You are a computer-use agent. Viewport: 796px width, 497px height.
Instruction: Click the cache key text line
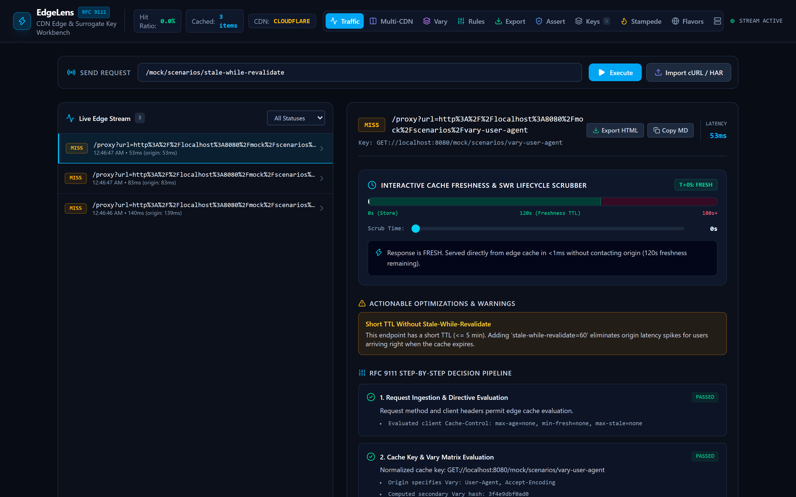[x=460, y=143]
